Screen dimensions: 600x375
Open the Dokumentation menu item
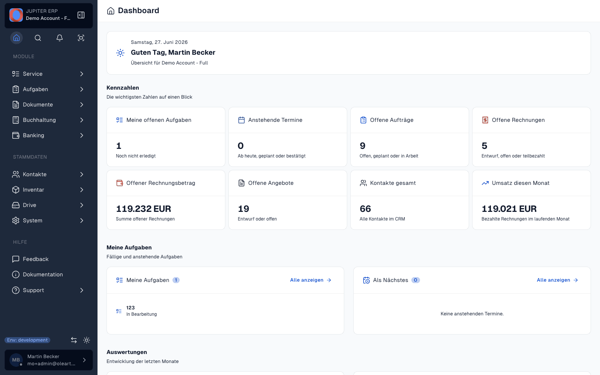pos(49,274)
